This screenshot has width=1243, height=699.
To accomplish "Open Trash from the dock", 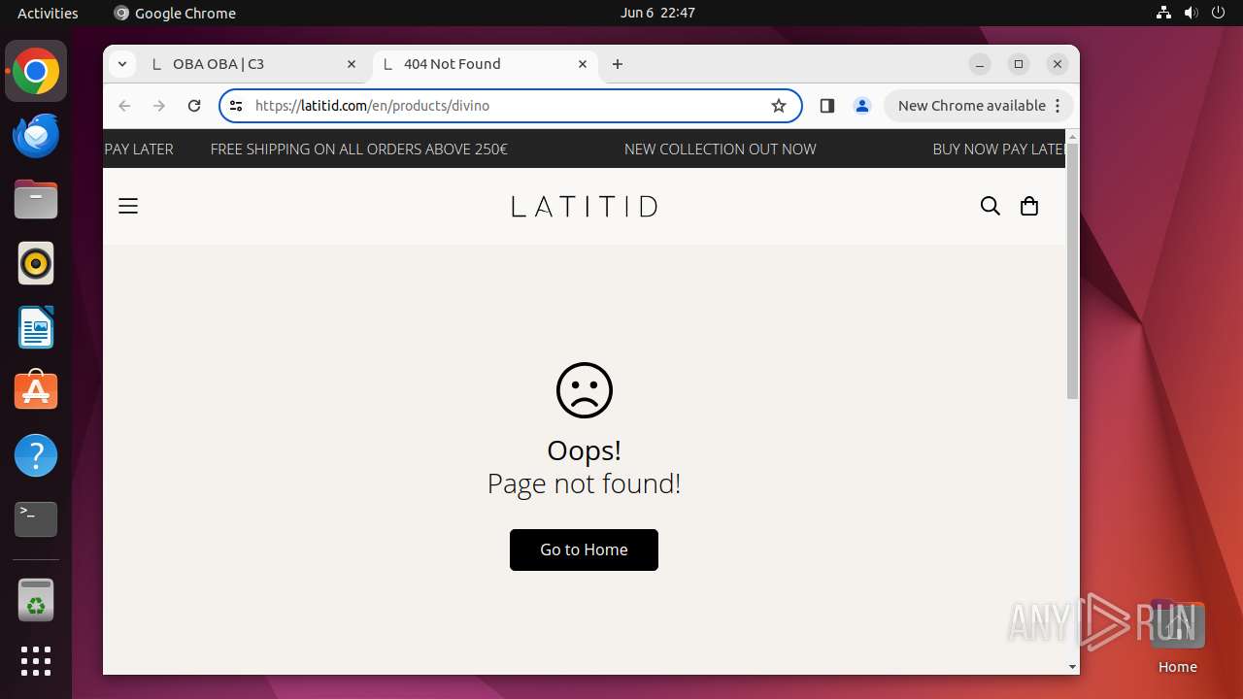I will tap(36, 601).
